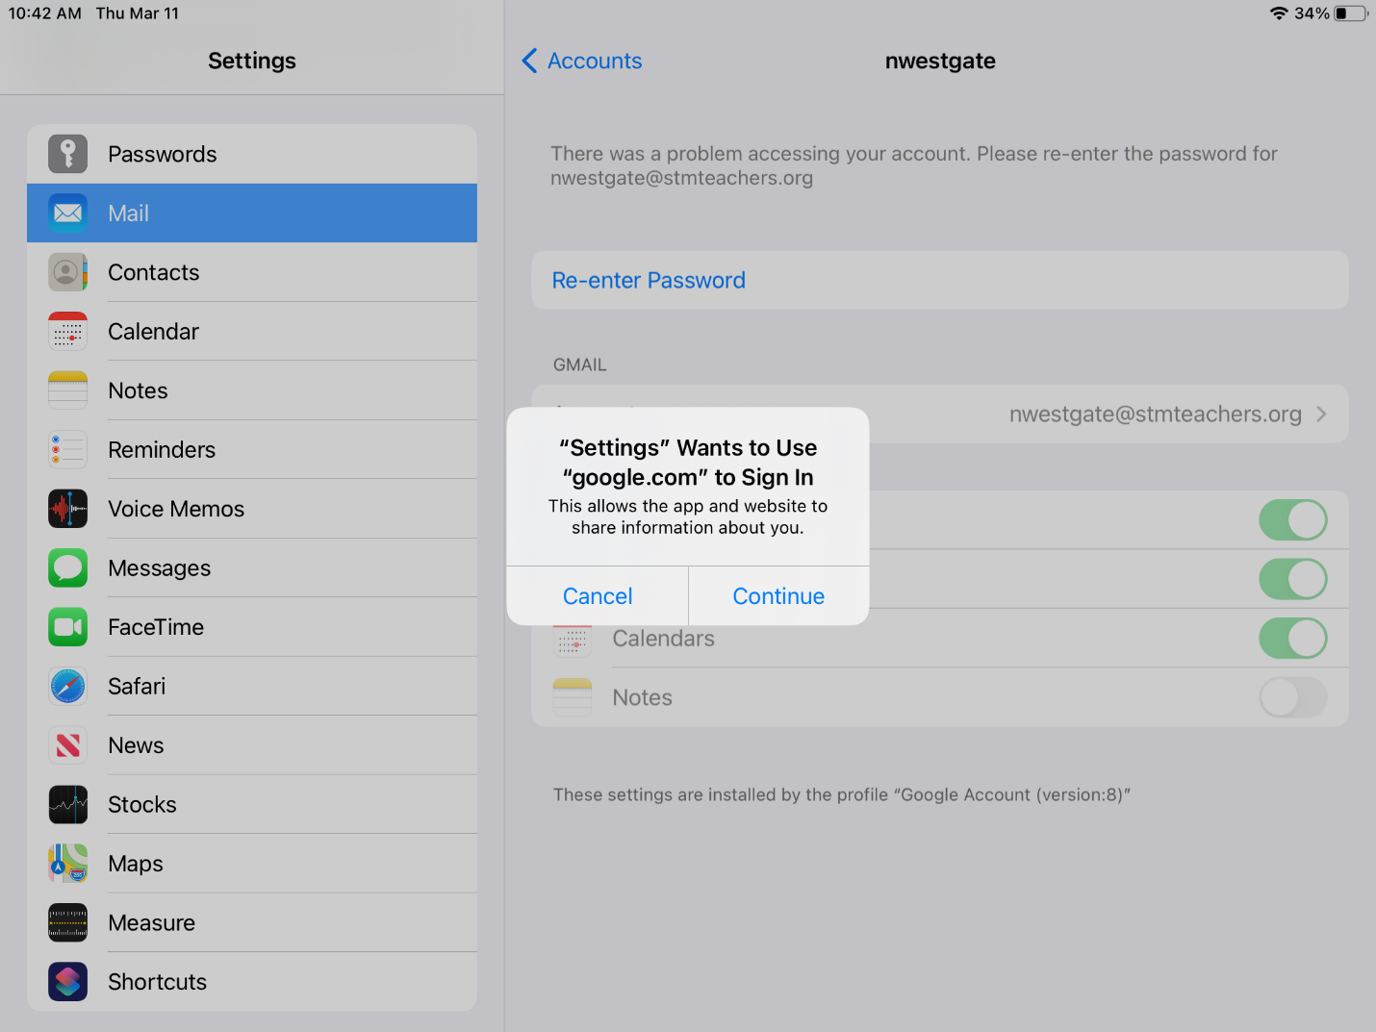Open Calendar settings
1376x1032 pixels.
[x=252, y=332]
